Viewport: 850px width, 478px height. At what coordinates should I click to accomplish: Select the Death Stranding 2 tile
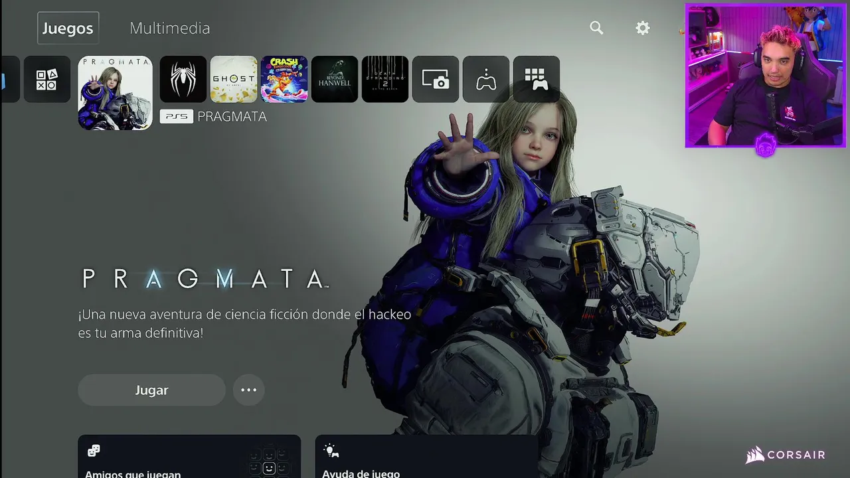(385, 79)
